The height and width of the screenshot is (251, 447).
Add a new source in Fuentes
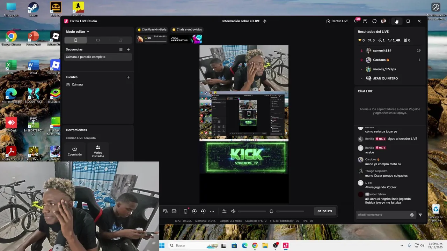pyautogui.click(x=128, y=77)
